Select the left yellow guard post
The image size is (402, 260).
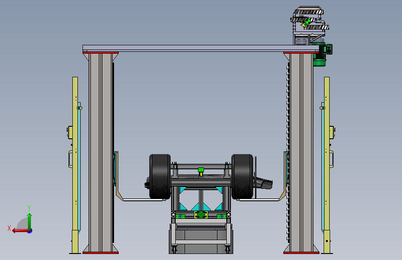[x=75, y=165]
